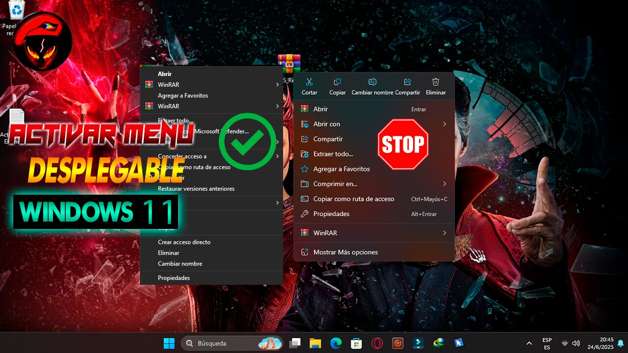Screen dimensions: 628x353
Task: Open Microsoft Store from the taskbar
Action: (x=356, y=343)
